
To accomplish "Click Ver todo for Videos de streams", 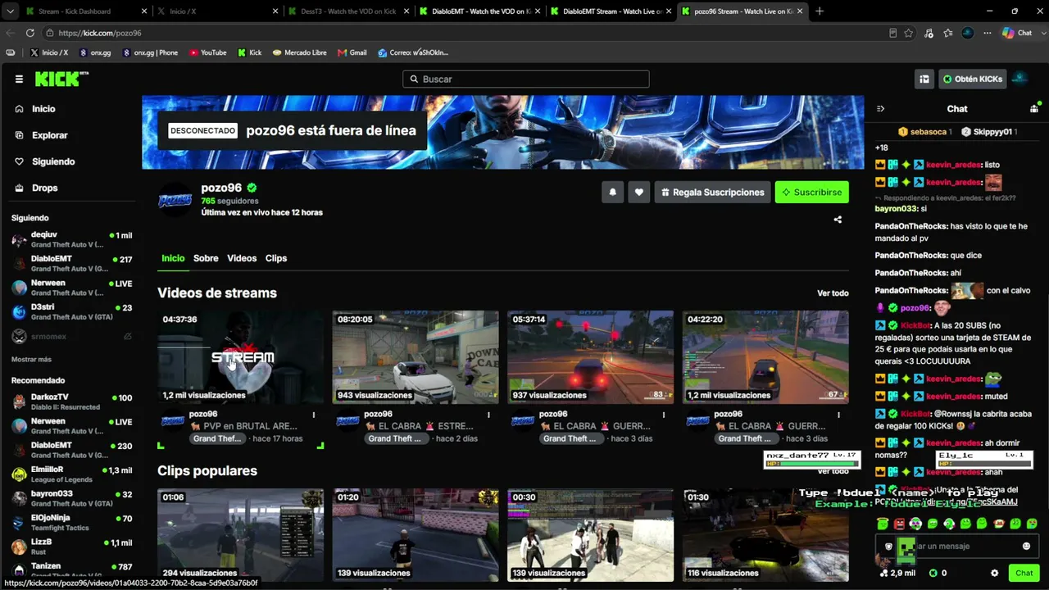I will (833, 293).
